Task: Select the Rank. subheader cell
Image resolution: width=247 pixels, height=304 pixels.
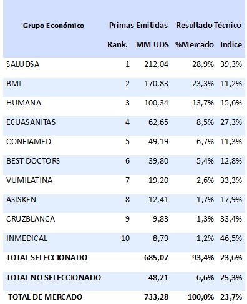Action: (117, 44)
